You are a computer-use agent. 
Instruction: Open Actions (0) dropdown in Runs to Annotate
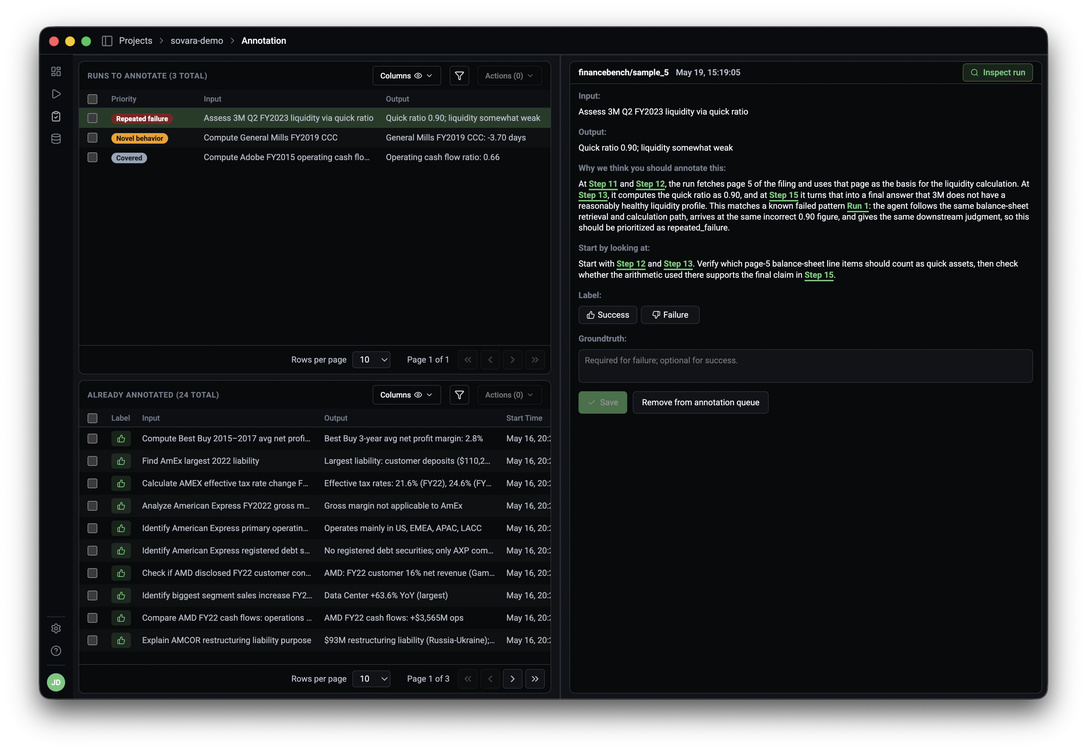point(510,76)
